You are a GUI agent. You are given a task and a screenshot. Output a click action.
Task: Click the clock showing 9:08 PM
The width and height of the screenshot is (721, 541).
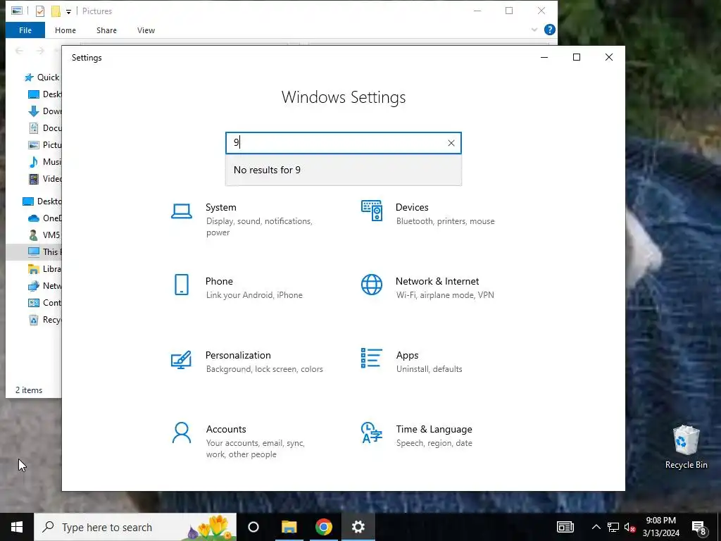point(660,527)
